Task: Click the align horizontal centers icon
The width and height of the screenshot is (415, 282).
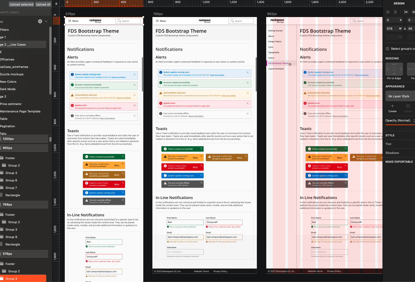Action: coord(395,12)
